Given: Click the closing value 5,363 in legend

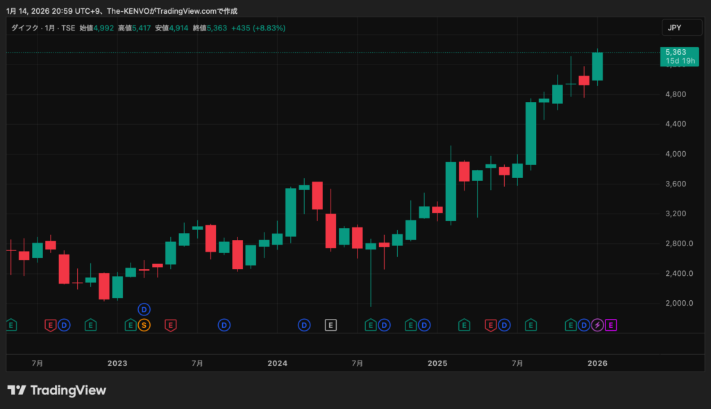Looking at the screenshot, I should (x=217, y=28).
